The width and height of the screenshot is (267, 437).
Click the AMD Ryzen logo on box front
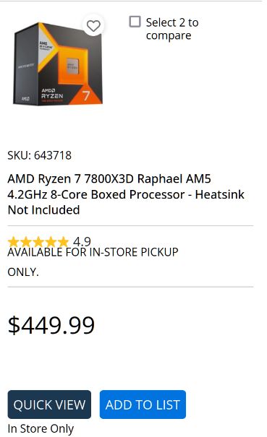[51, 95]
